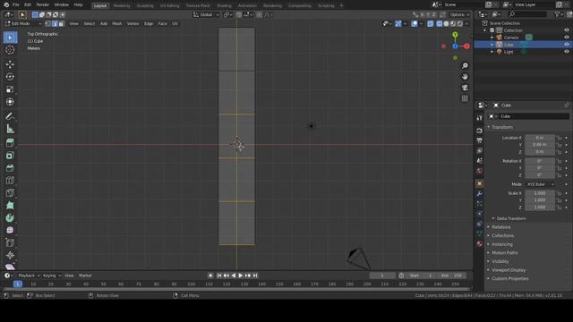Jump to timeline end frame
573x322 pixels.
coord(255,275)
